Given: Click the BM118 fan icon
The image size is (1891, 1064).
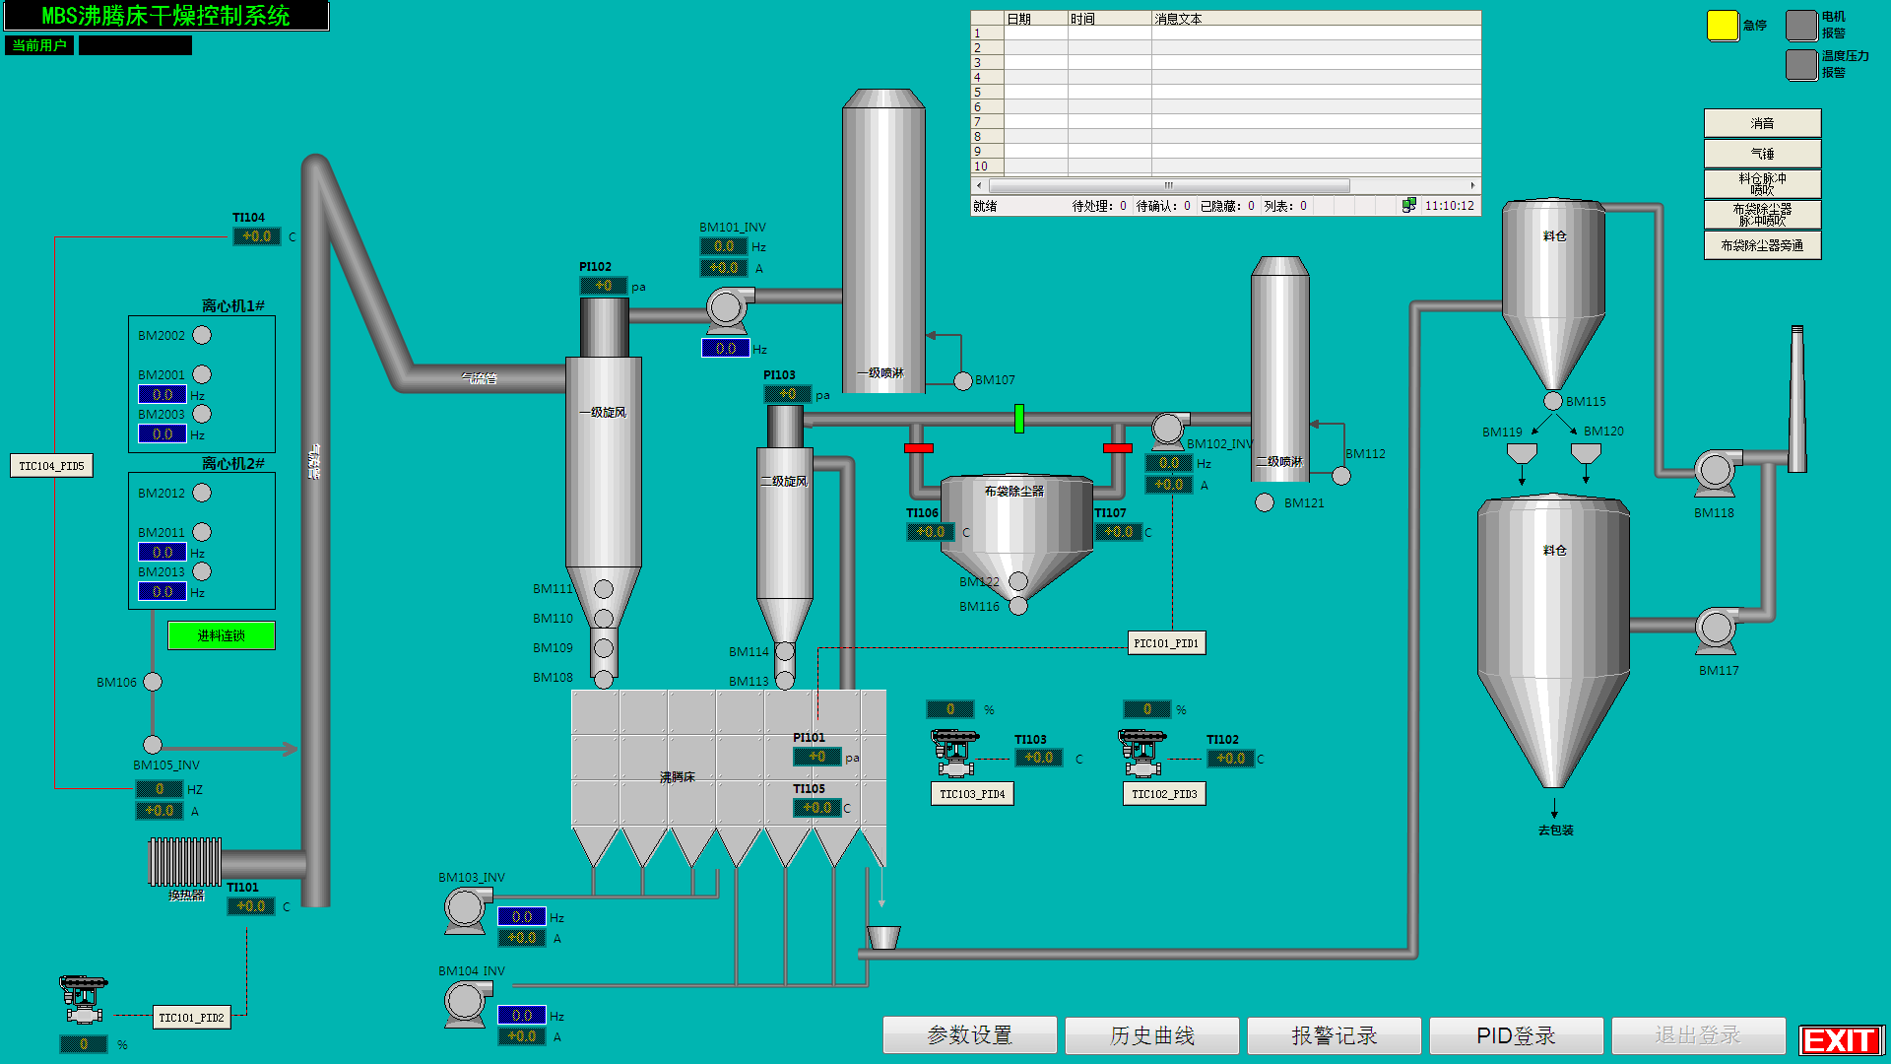Looking at the screenshot, I should [1717, 473].
